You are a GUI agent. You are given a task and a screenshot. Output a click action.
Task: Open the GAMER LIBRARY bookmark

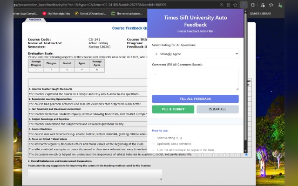point(260,13)
